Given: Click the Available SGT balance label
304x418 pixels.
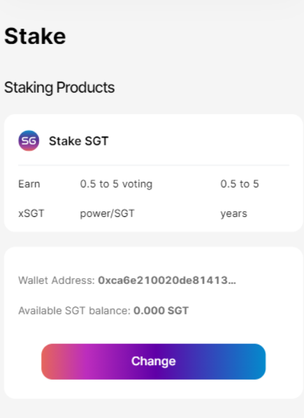Looking at the screenshot, I should [x=75, y=311].
